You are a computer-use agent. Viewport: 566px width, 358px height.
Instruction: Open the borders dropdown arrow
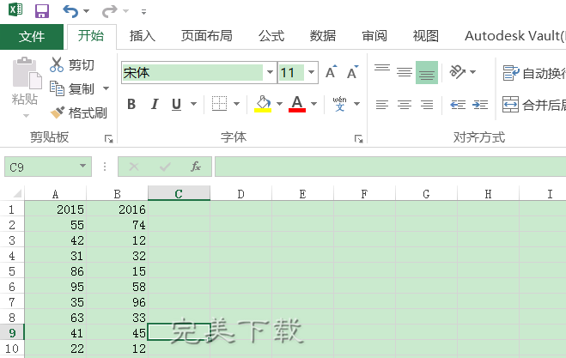(237, 104)
